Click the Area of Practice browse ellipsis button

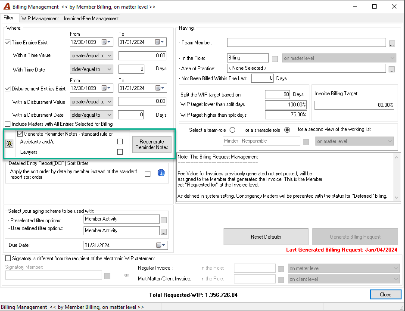(392, 69)
